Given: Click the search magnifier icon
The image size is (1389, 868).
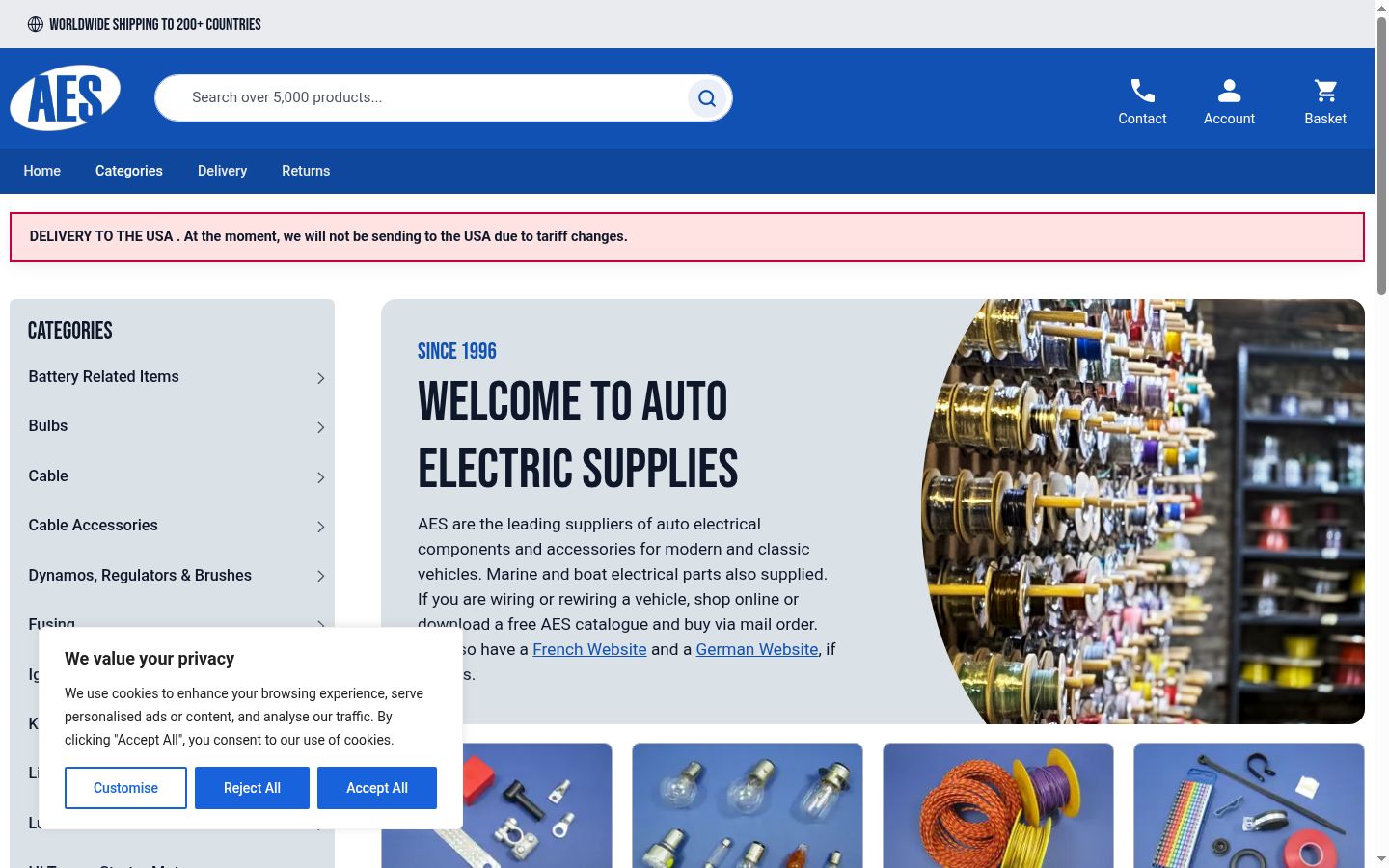Looking at the screenshot, I should pyautogui.click(x=707, y=98).
